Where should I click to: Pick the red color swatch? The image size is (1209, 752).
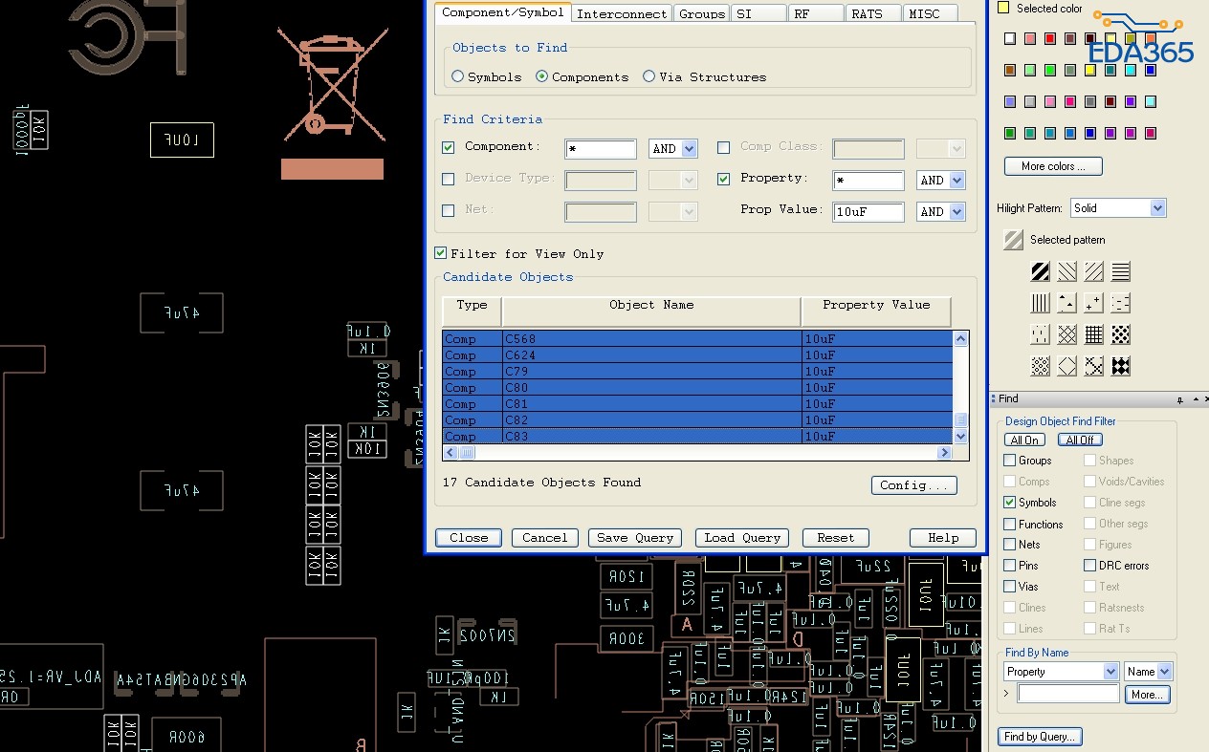tap(1050, 39)
